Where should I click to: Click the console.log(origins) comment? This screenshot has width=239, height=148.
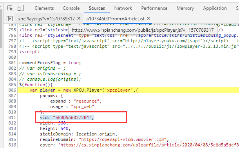coord(50,79)
